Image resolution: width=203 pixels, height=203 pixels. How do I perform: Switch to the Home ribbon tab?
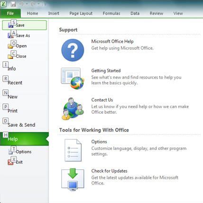(32, 13)
